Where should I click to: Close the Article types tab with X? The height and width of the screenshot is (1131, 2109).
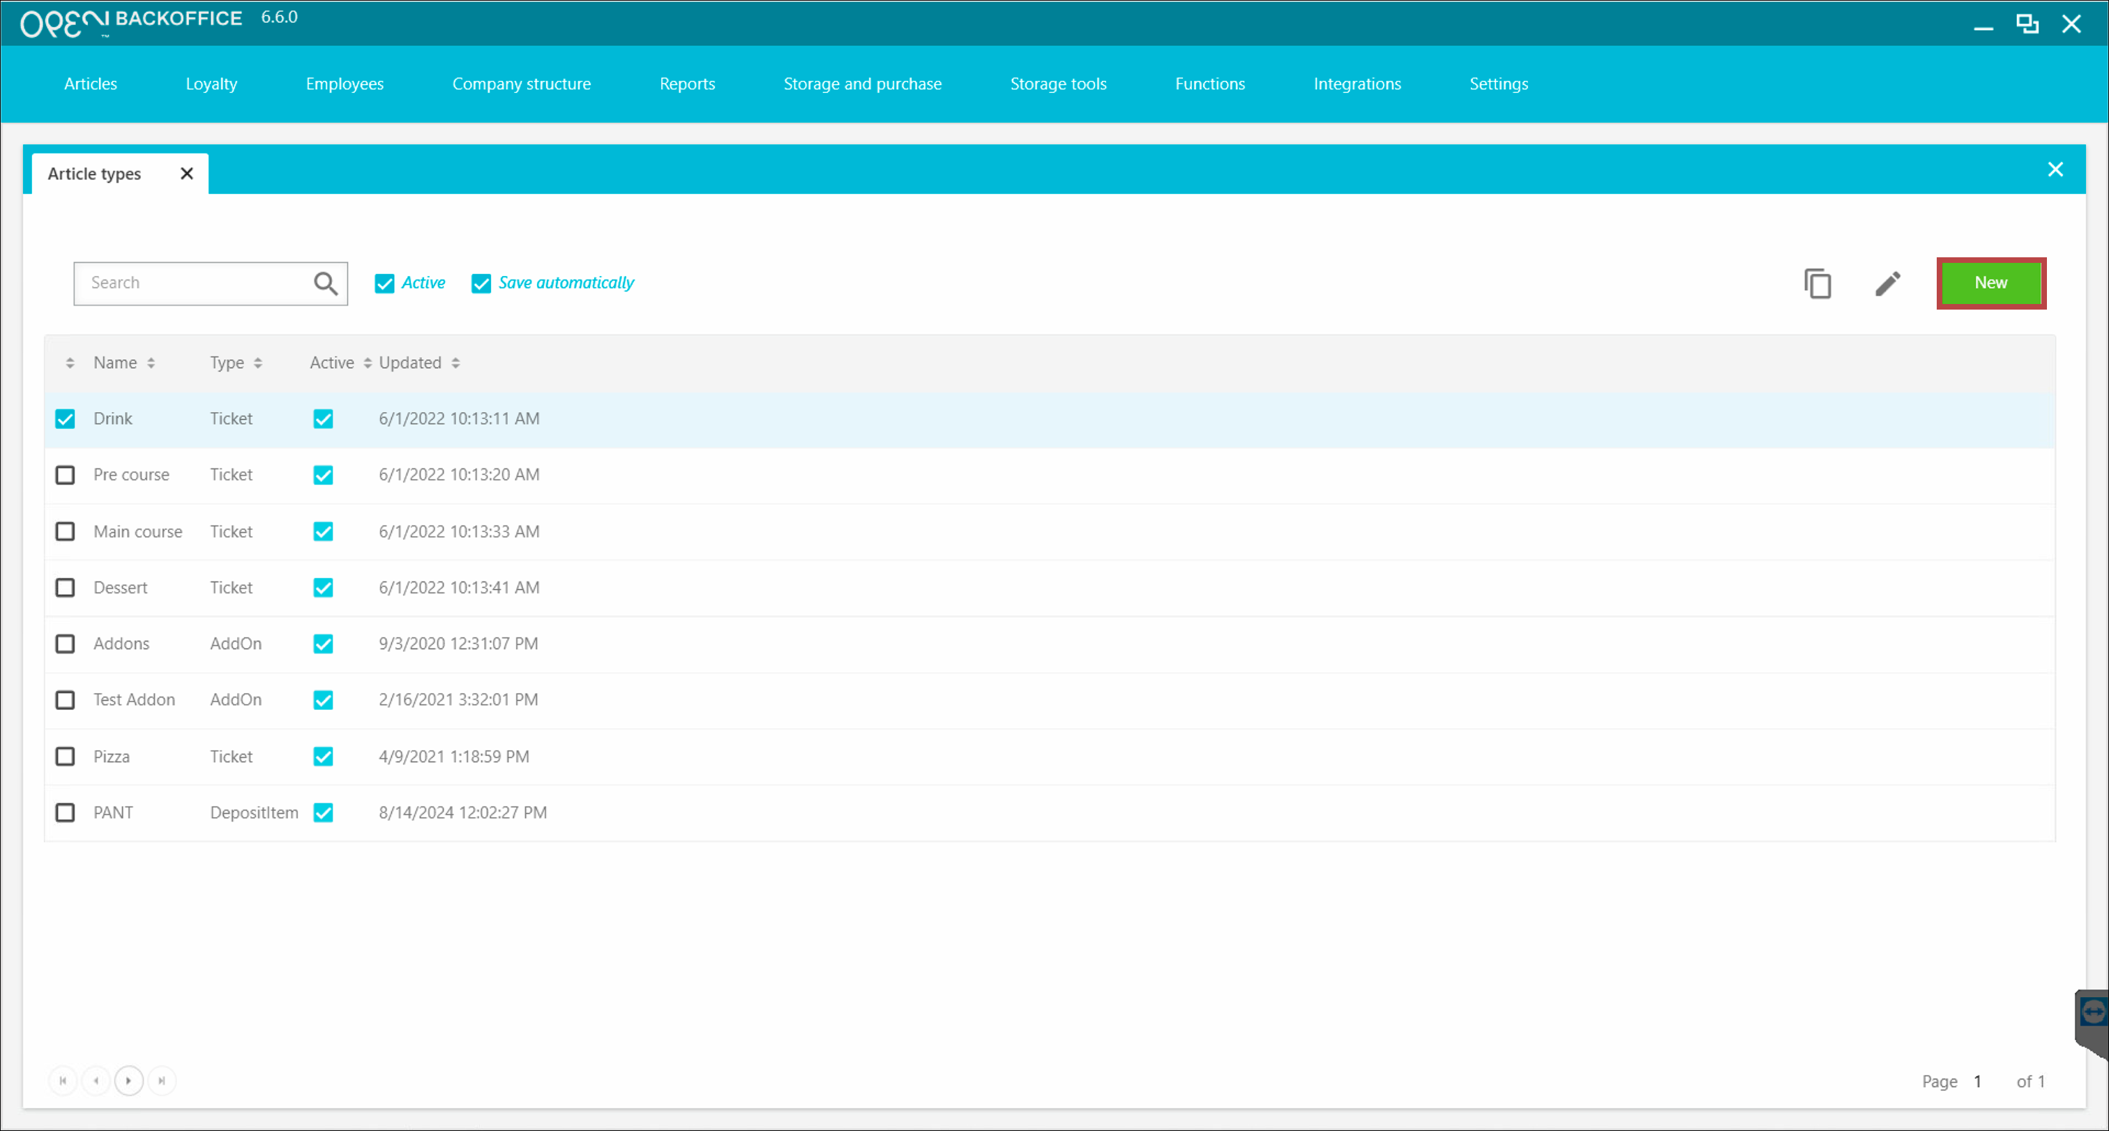187,174
